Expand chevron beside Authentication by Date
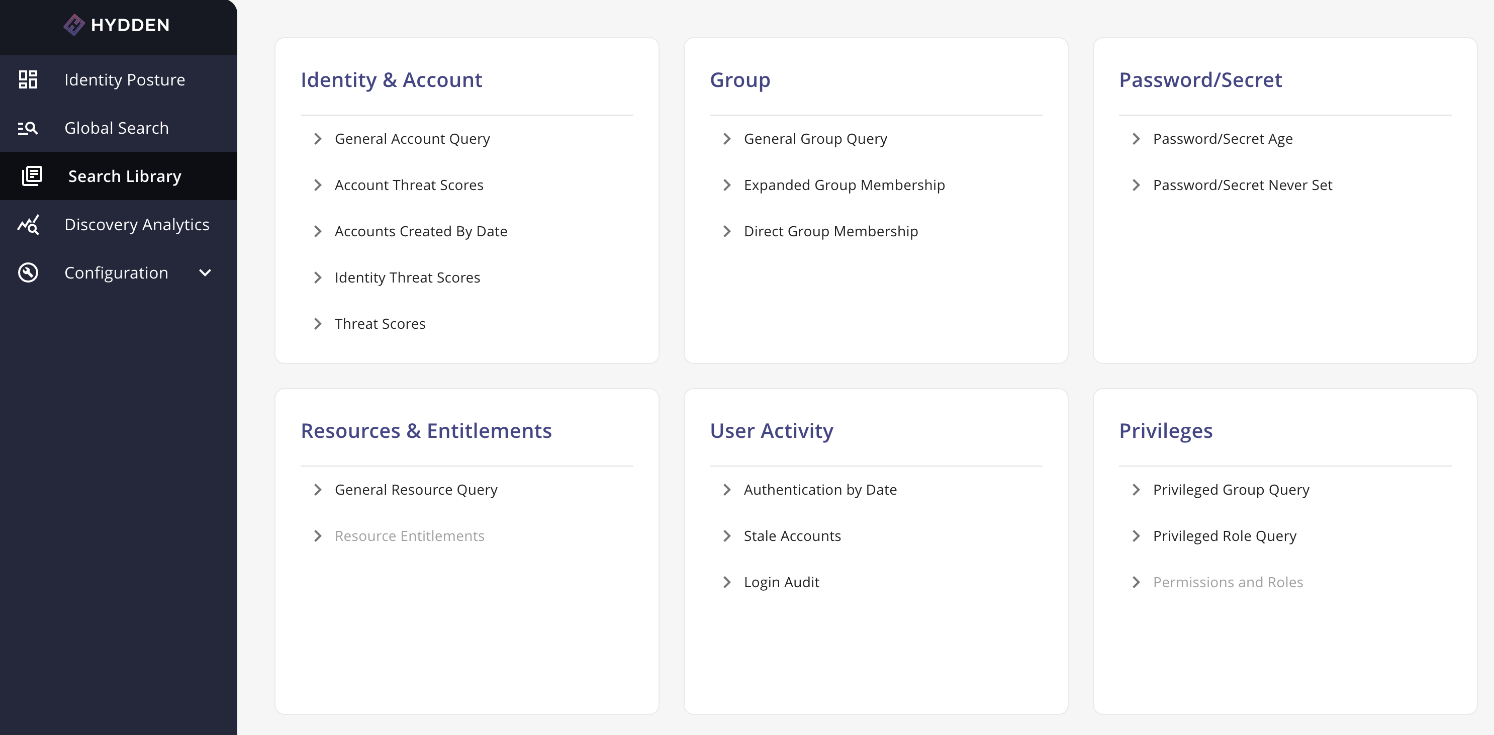1494x735 pixels. click(727, 490)
